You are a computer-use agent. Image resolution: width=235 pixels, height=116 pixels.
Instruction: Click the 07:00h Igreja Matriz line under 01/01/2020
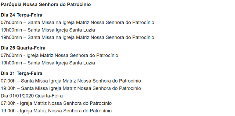click(56, 103)
